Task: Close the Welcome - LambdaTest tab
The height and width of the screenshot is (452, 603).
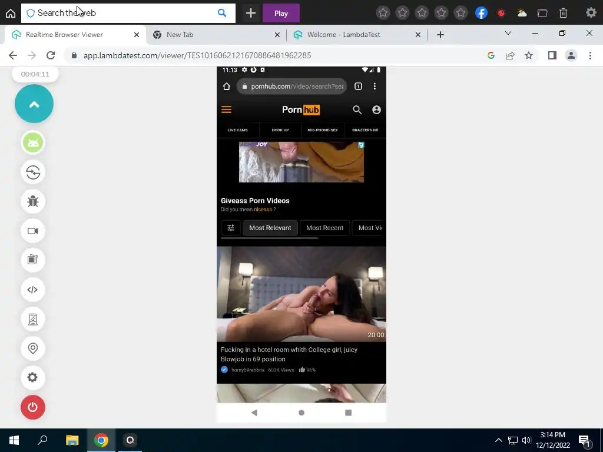Action: point(418,35)
